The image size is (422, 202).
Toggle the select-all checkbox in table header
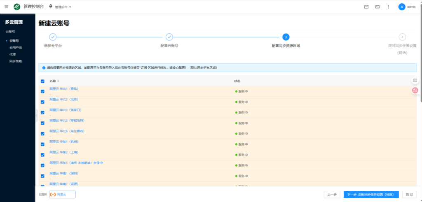click(x=42, y=81)
